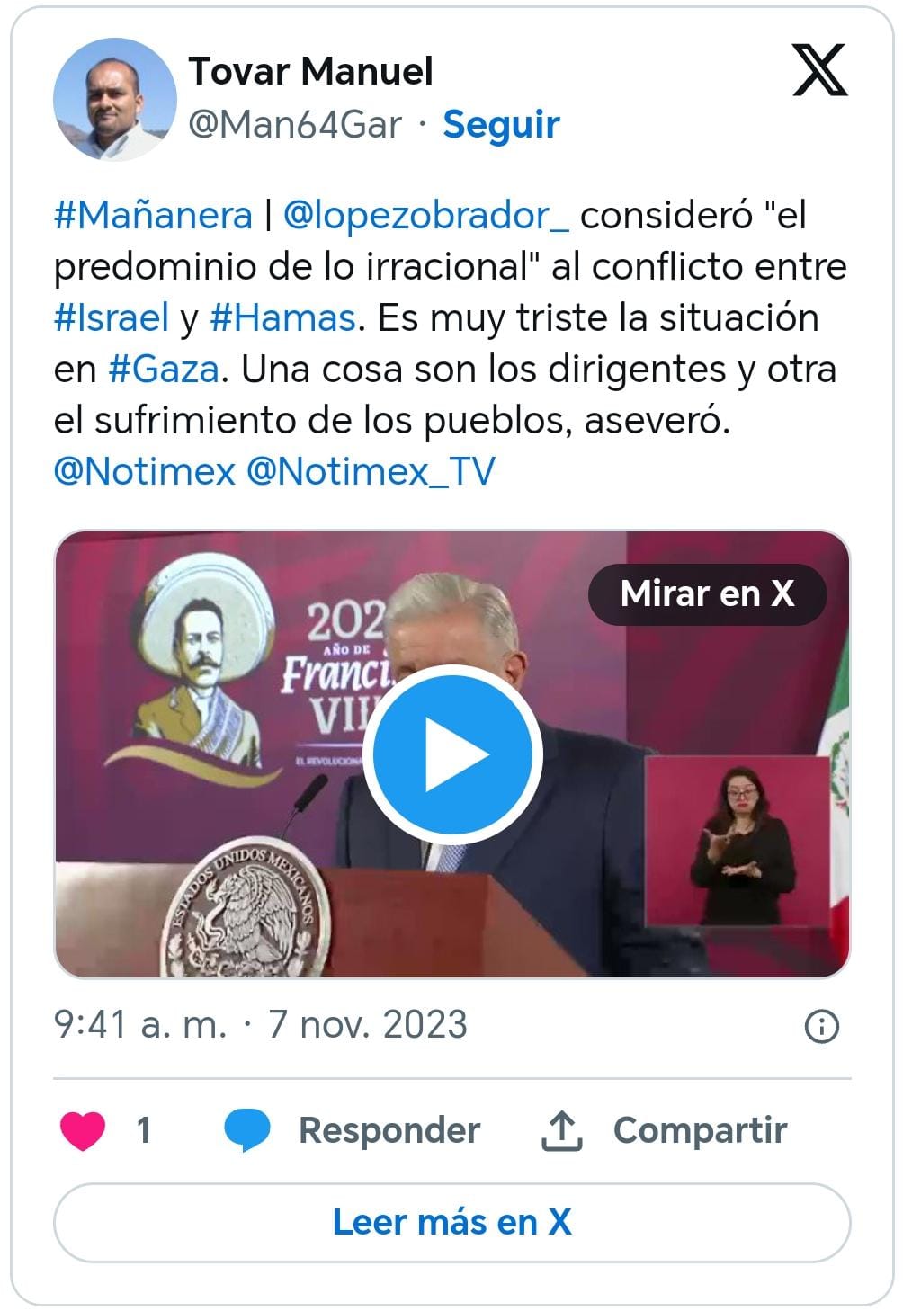The height and width of the screenshot is (1311, 903).
Task: Click the @Man64Gar handle
Action: click(x=295, y=124)
